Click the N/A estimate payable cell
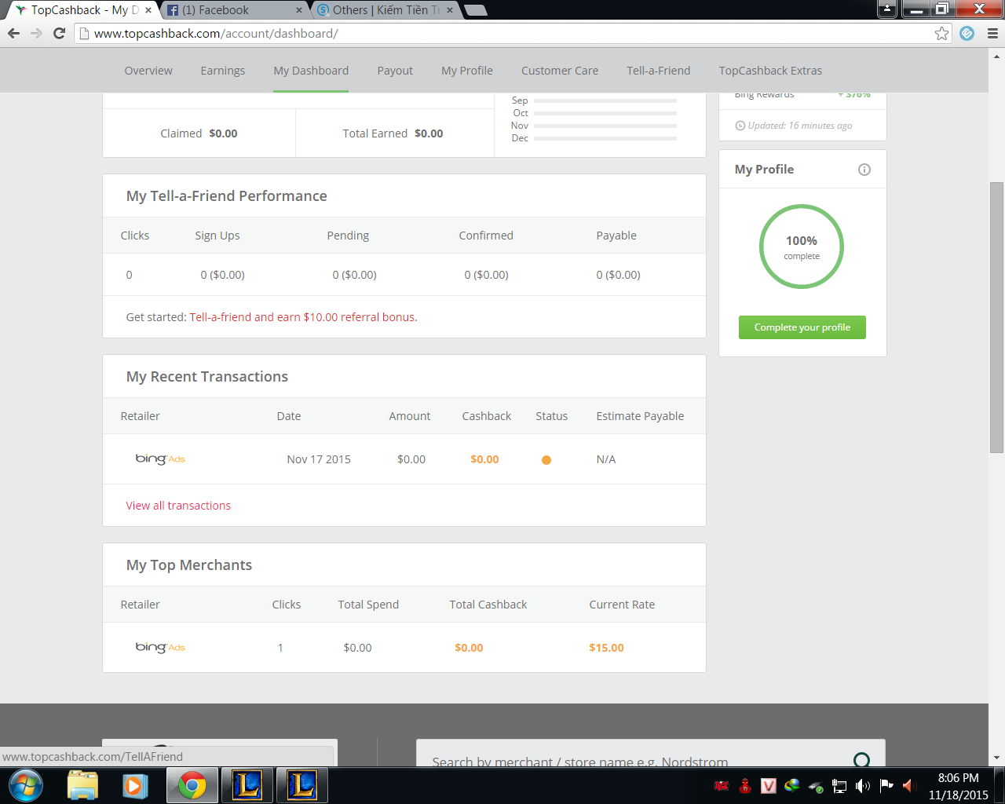 [x=606, y=459]
